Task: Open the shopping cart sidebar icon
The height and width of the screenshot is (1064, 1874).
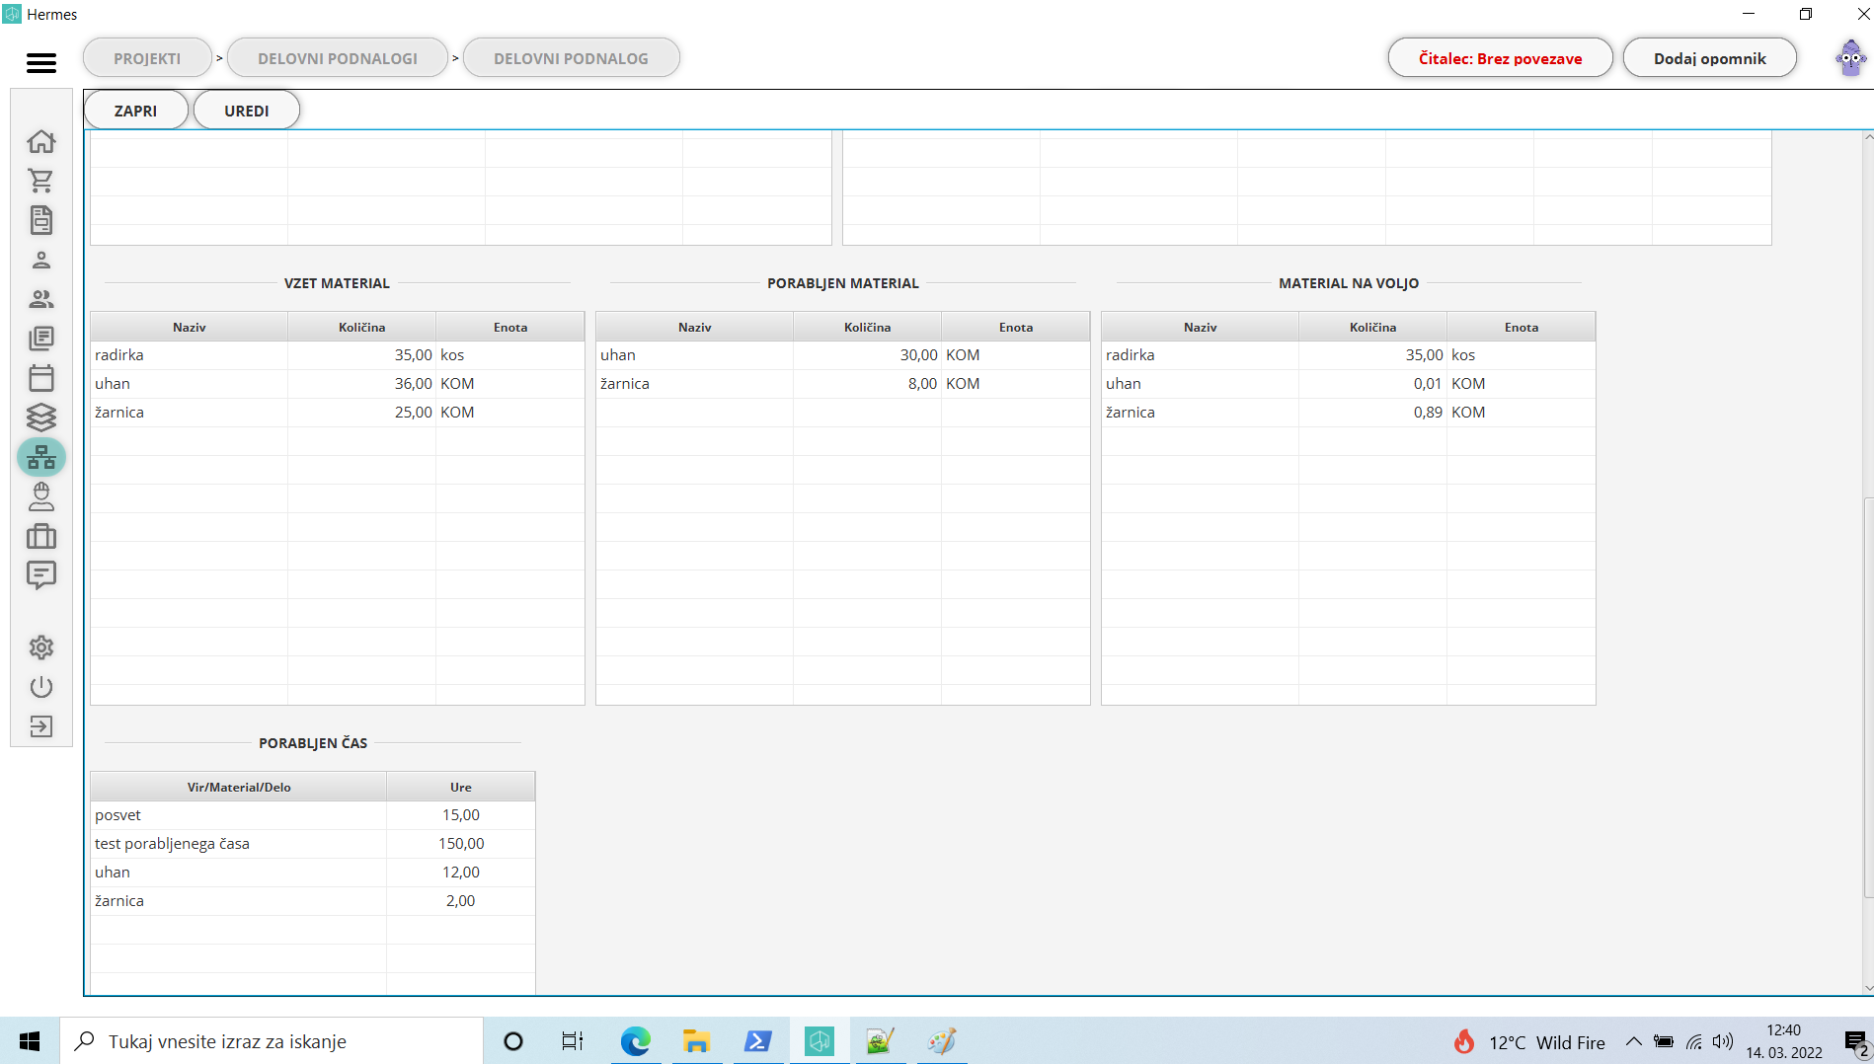Action: coord(40,181)
